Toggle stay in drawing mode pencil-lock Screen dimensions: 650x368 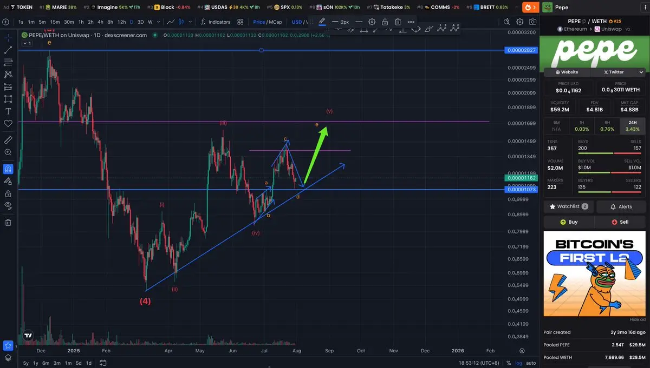pos(8,181)
